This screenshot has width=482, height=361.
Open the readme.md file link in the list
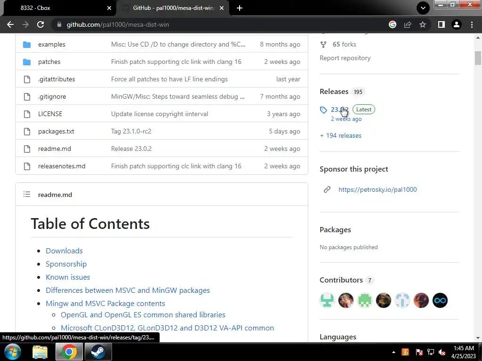[x=55, y=149]
